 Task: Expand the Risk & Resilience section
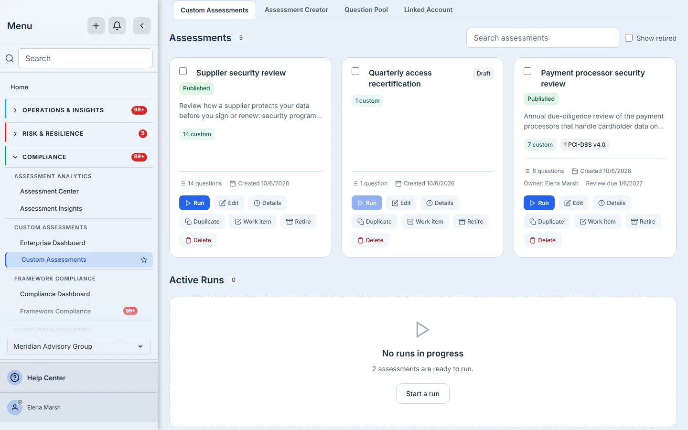tap(79, 134)
